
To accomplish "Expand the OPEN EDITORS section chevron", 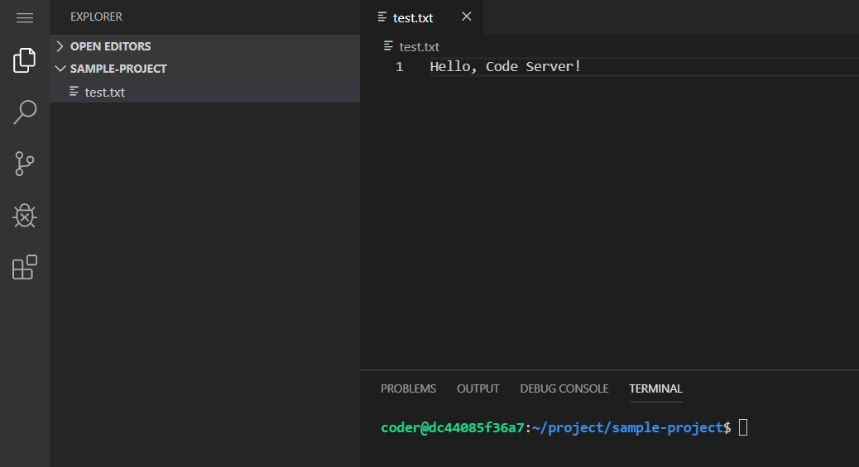I will 60,46.
